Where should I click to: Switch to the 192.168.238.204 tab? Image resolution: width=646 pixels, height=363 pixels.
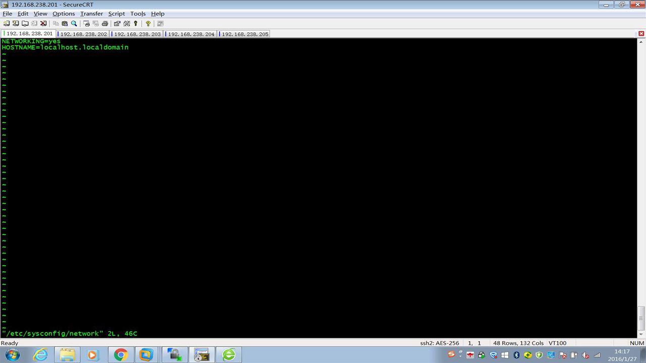tap(191, 34)
